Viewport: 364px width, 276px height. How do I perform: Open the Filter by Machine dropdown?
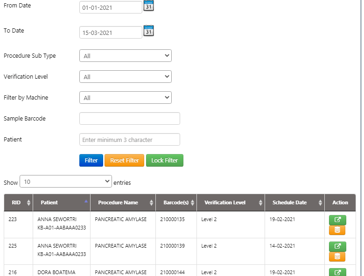126,98
